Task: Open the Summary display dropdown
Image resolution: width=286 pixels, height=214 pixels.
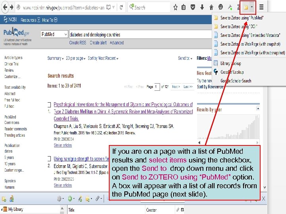Action: [56, 58]
